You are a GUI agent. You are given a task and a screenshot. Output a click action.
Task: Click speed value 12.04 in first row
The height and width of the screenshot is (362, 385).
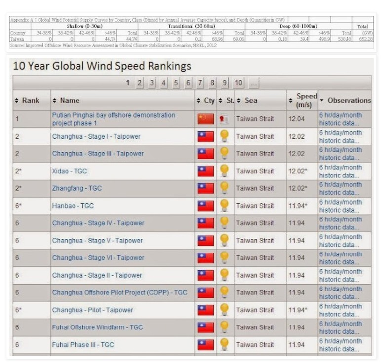(296, 119)
